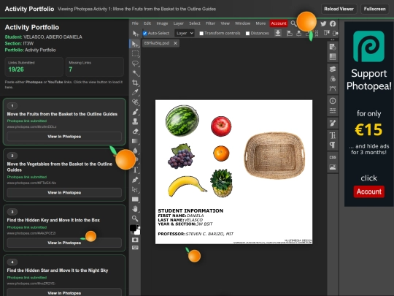The height and width of the screenshot is (296, 394).
Task: Click the Reload Viewer button
Action: click(x=339, y=9)
